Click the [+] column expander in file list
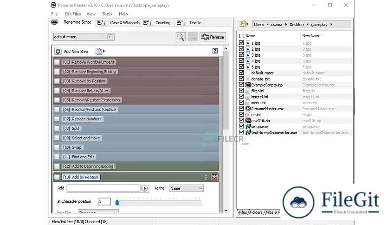The image size is (388, 225). click(x=242, y=36)
